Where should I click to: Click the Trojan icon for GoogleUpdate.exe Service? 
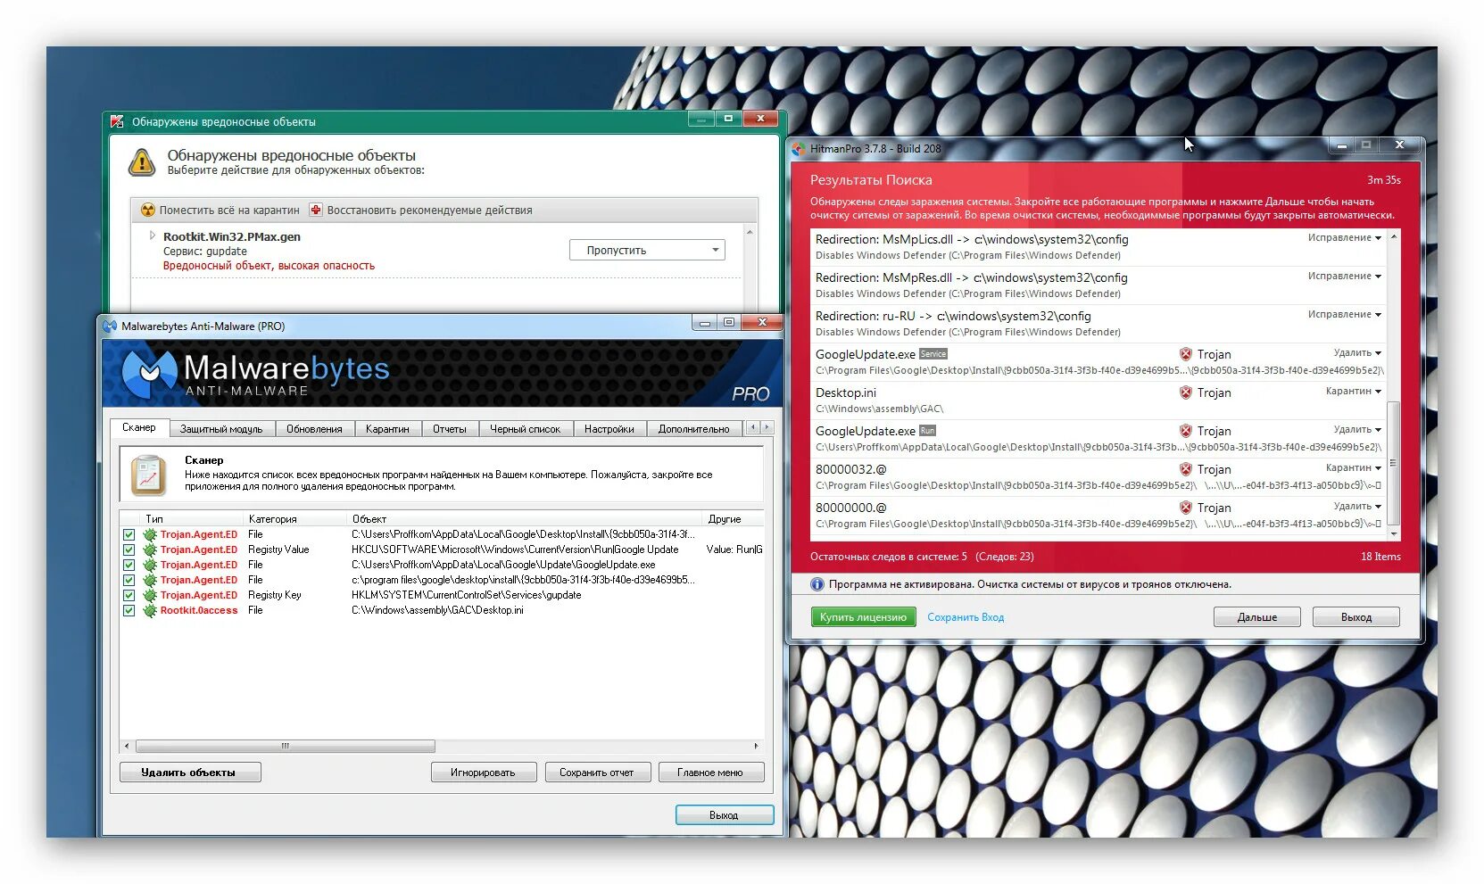coord(1186,354)
